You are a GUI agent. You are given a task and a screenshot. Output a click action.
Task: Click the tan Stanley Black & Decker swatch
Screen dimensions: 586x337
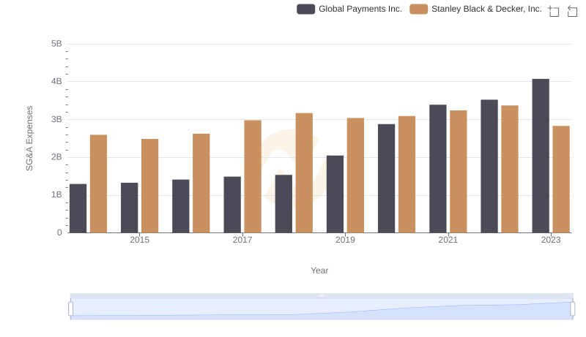click(419, 9)
